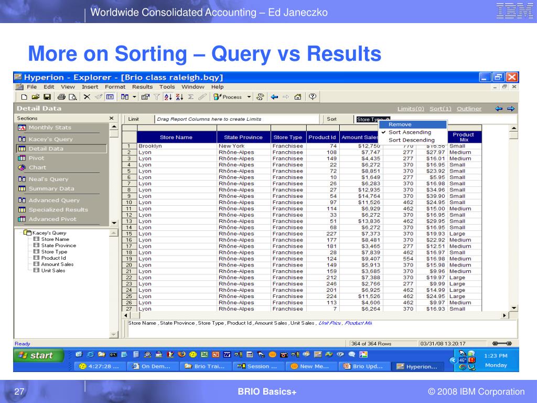Click the New document toolbar icon
The image size is (537, 403).
coord(24,97)
